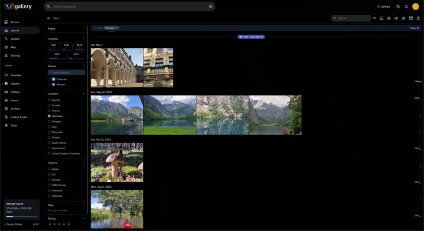Screen dimensions: 424x231
Task: Expand Albums tree arrow in sidebar
Action: point(3,84)
